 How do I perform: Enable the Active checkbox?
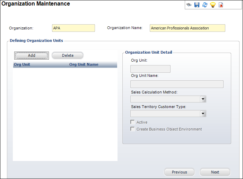[x=132, y=122]
